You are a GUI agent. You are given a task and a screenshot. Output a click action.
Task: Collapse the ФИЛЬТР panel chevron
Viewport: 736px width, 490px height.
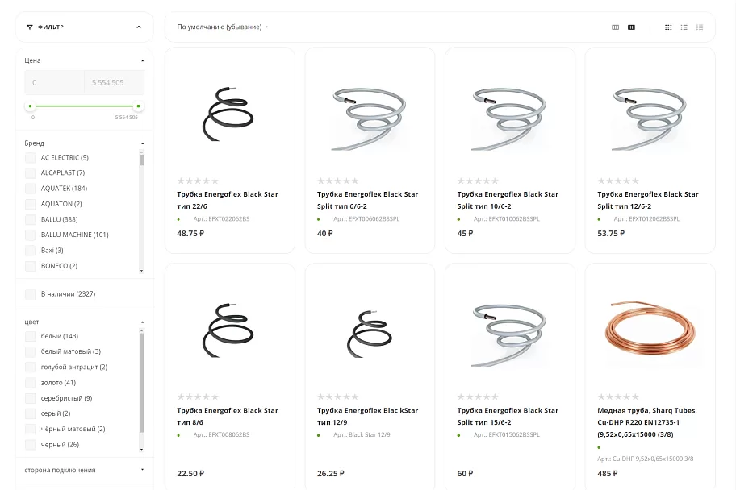(x=139, y=27)
